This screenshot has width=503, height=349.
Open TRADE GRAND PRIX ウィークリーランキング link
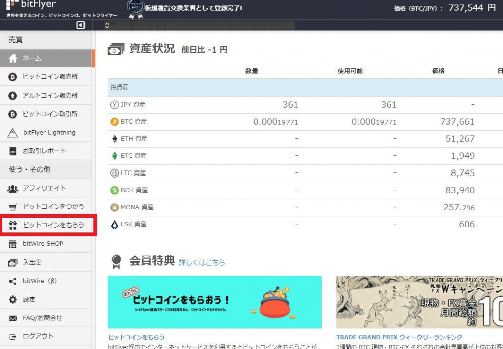(x=399, y=337)
